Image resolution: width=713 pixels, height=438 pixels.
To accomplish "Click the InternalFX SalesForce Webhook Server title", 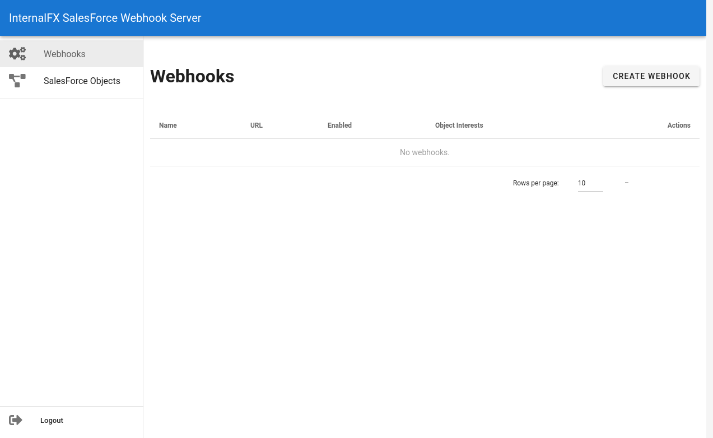I will click(105, 18).
